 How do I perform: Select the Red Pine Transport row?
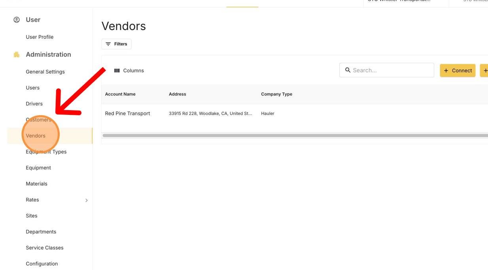pyautogui.click(x=295, y=114)
